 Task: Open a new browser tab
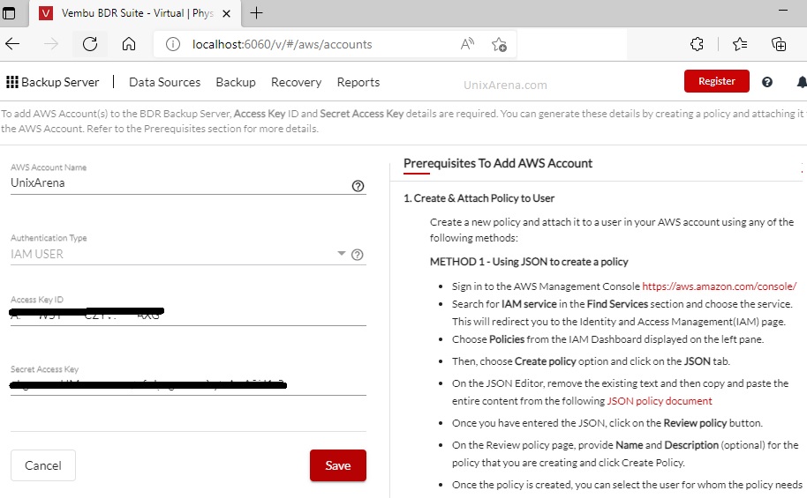[256, 13]
